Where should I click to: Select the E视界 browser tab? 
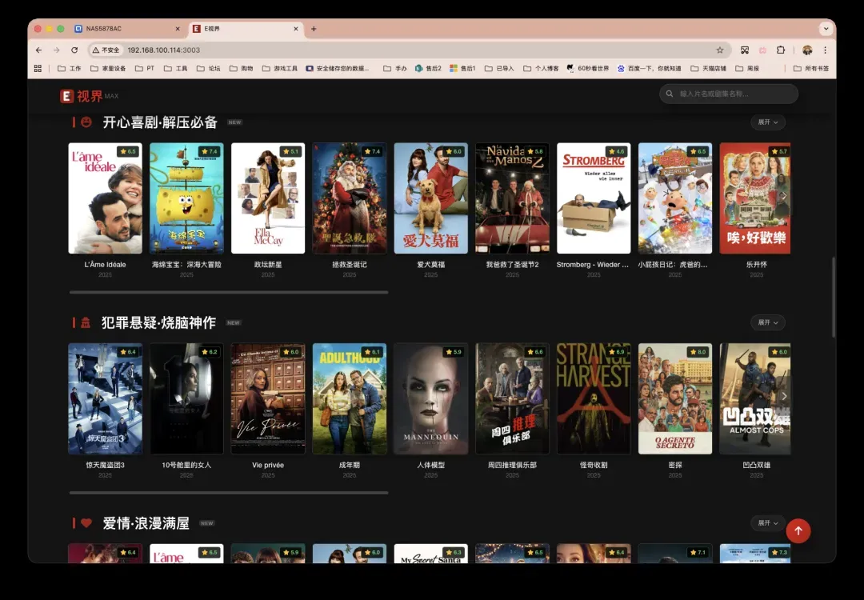[x=246, y=29]
